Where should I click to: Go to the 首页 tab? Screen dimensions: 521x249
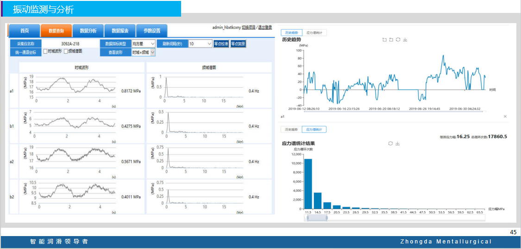click(x=24, y=31)
